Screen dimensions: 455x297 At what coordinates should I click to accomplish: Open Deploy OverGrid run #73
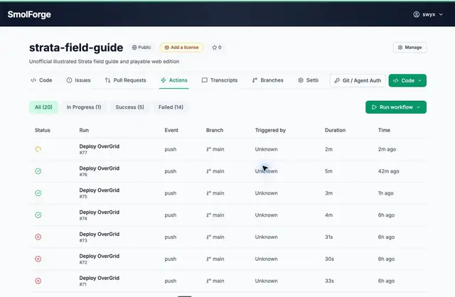pos(100,234)
